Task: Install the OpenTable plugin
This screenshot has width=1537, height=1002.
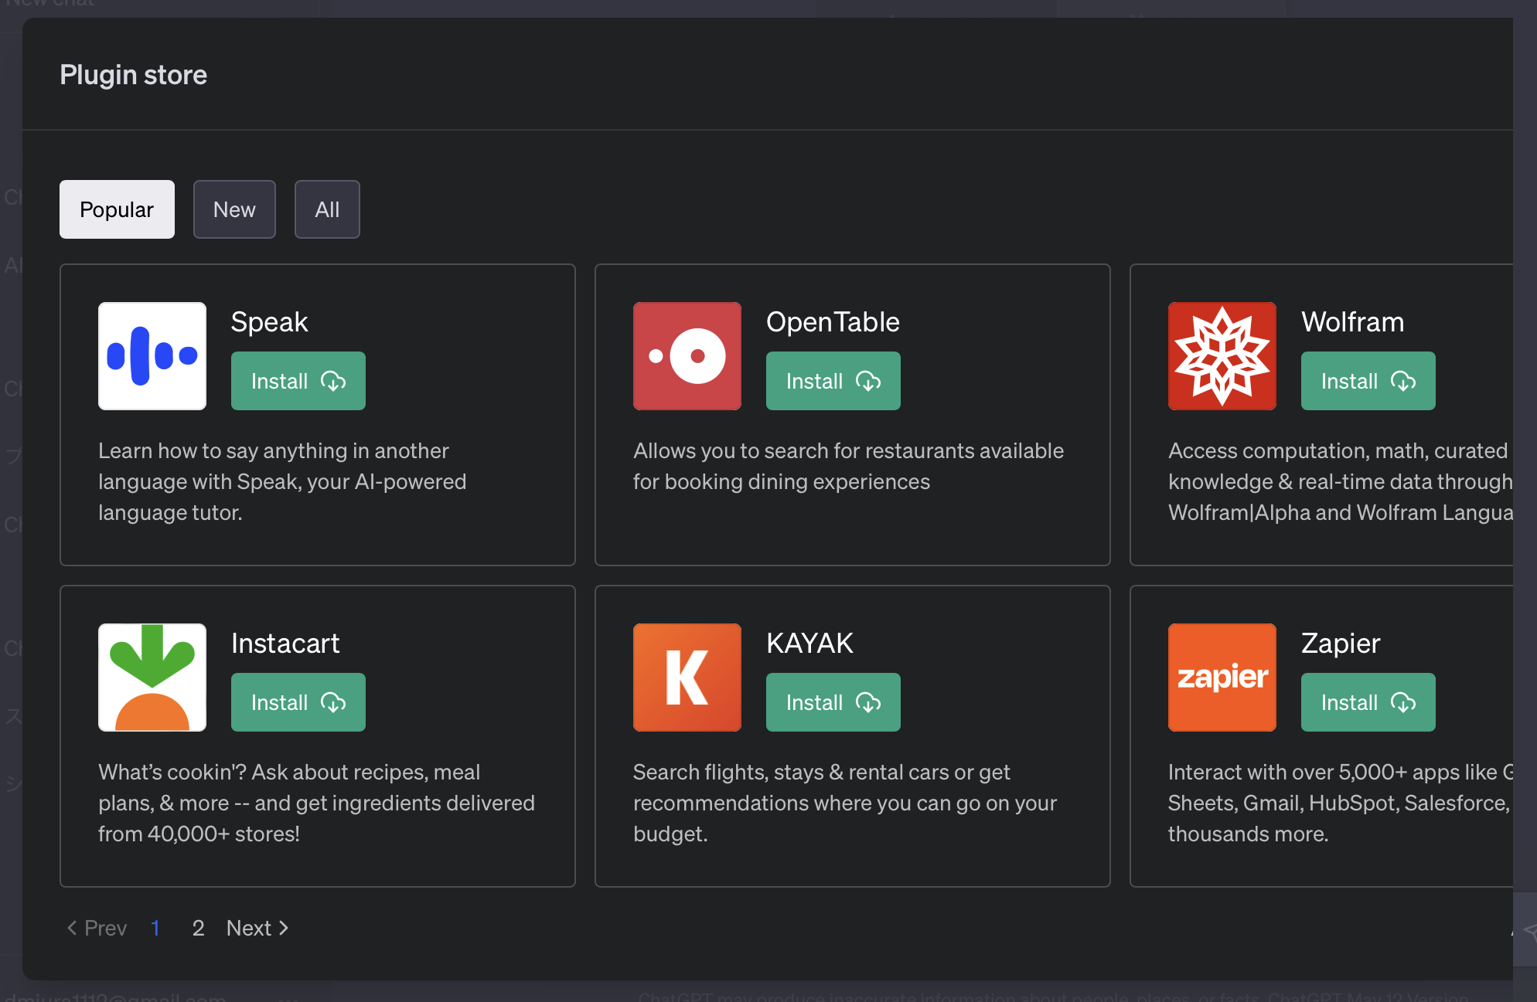Action: (x=833, y=381)
